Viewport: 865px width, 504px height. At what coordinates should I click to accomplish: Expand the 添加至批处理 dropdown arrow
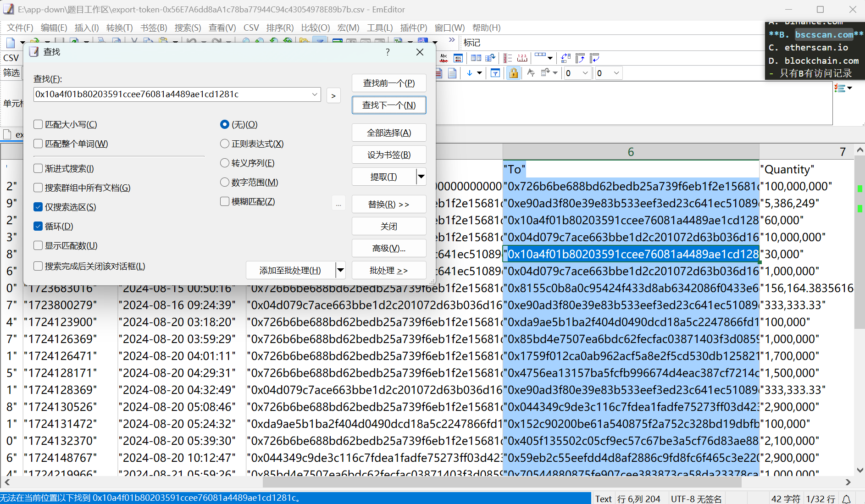point(340,270)
